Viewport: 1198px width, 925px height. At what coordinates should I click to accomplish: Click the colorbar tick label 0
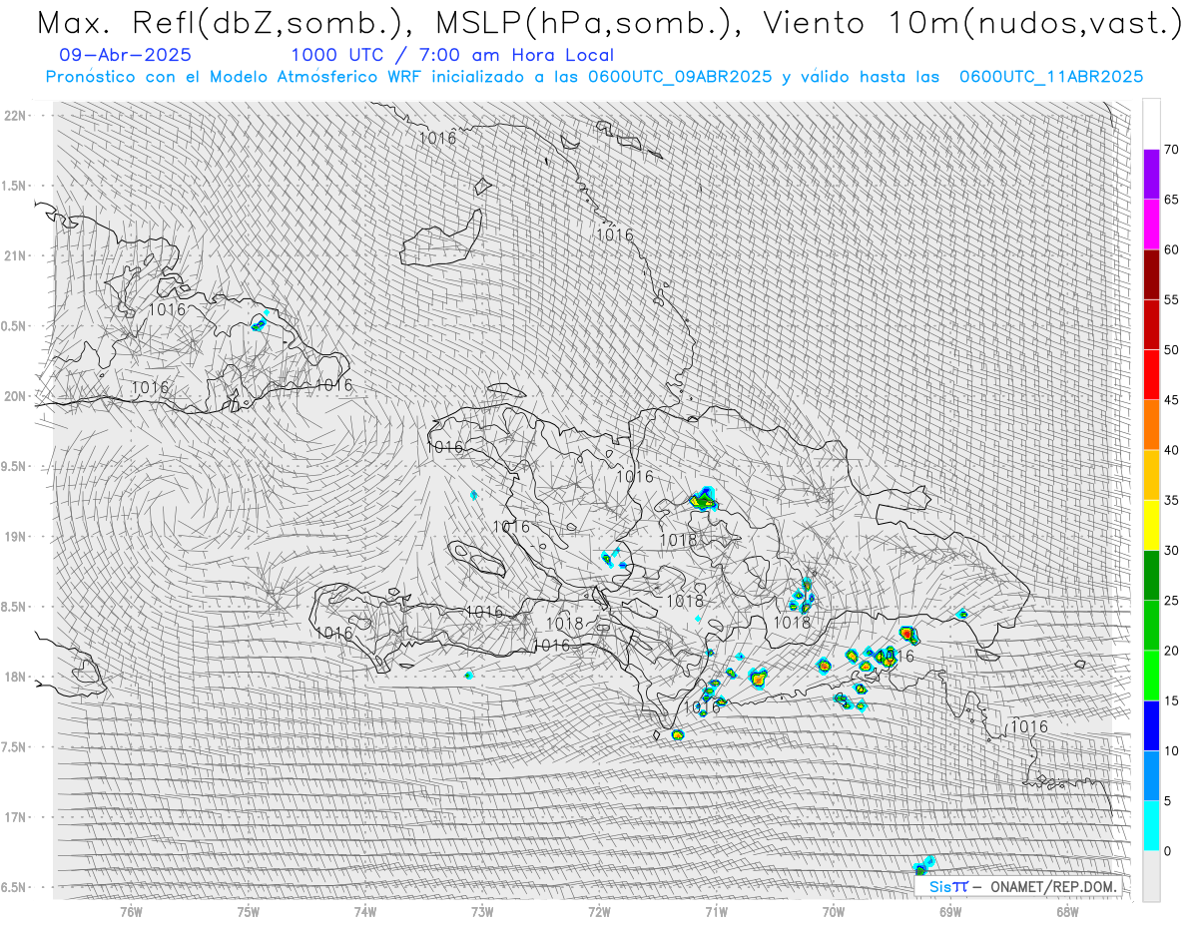[1167, 851]
